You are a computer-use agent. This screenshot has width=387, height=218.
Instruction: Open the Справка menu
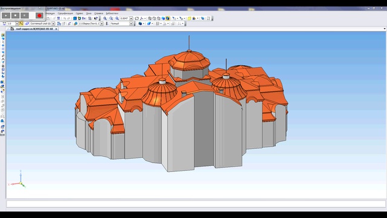(x=99, y=13)
